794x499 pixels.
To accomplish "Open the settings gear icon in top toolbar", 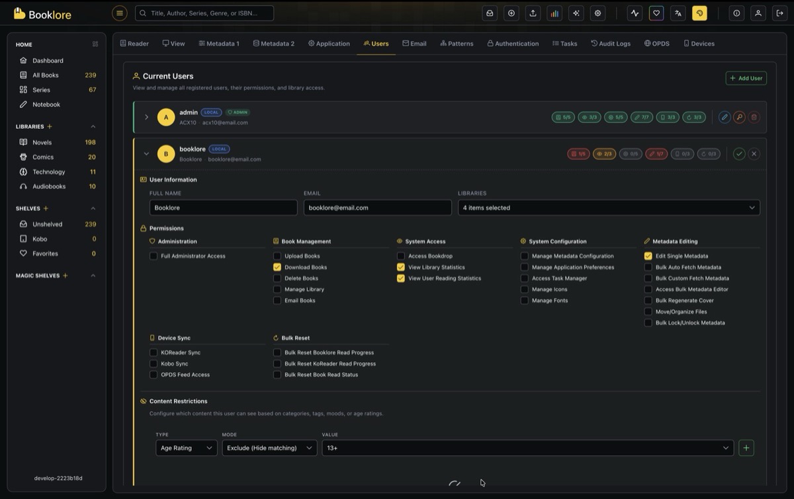I will (x=598, y=13).
